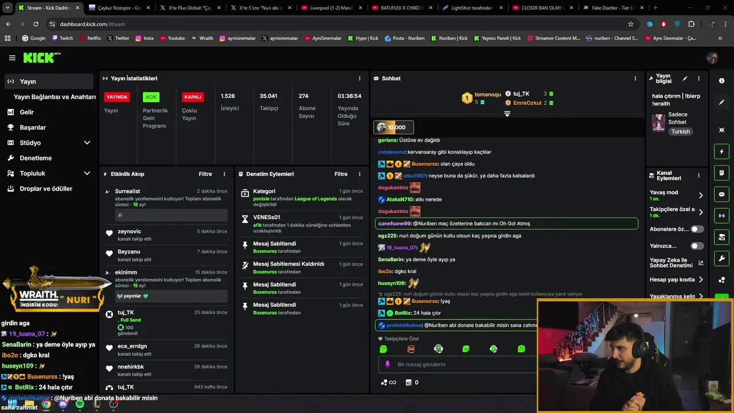Open the Kategori moderation action entry
Viewport: 734px width, 413px height.
click(x=301, y=197)
